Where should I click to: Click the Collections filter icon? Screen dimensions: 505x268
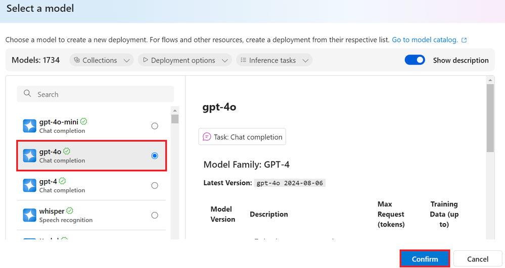(x=77, y=60)
